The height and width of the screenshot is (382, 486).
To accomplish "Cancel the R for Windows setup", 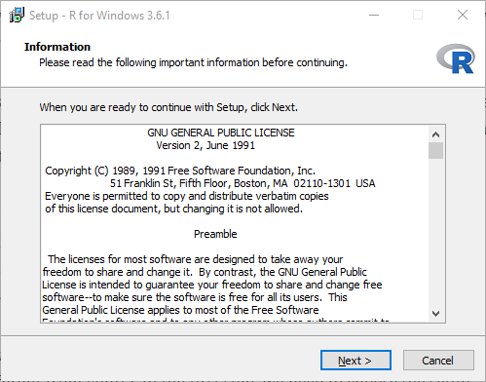I will 438,360.
